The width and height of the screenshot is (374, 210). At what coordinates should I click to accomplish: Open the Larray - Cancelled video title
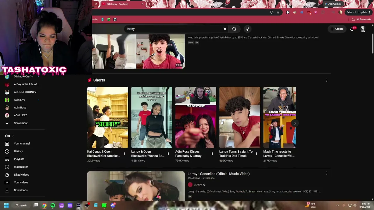(219, 174)
